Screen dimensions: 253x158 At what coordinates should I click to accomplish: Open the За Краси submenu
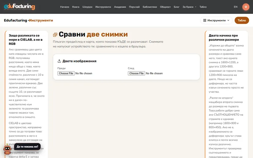189,7
